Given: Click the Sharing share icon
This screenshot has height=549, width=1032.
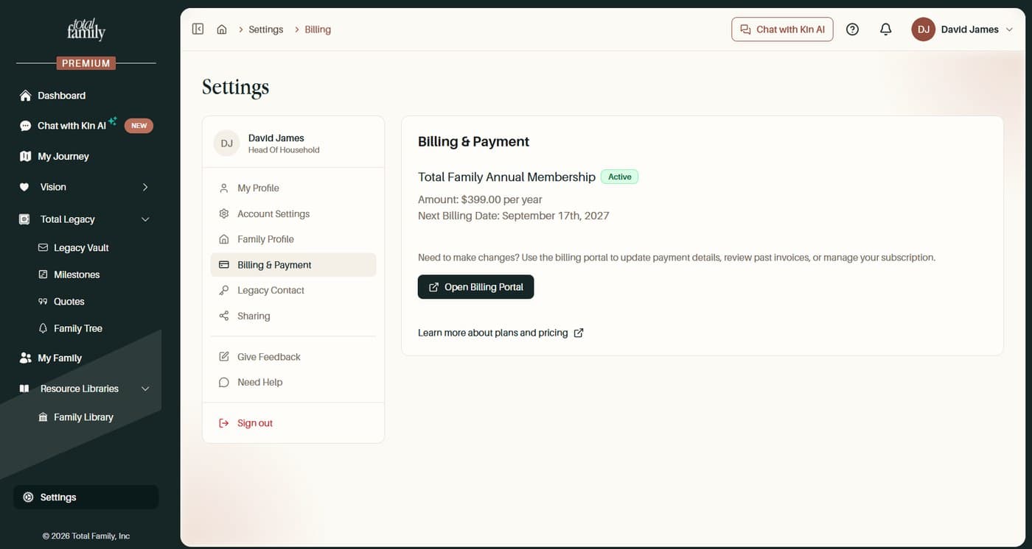Looking at the screenshot, I should (x=224, y=316).
